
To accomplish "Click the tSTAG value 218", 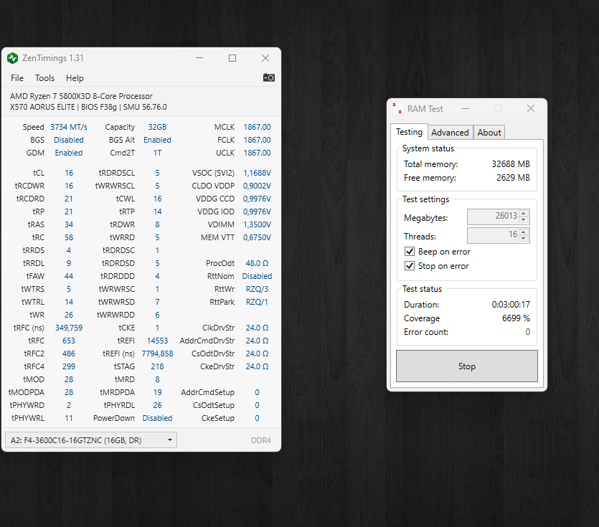I will [x=157, y=366].
